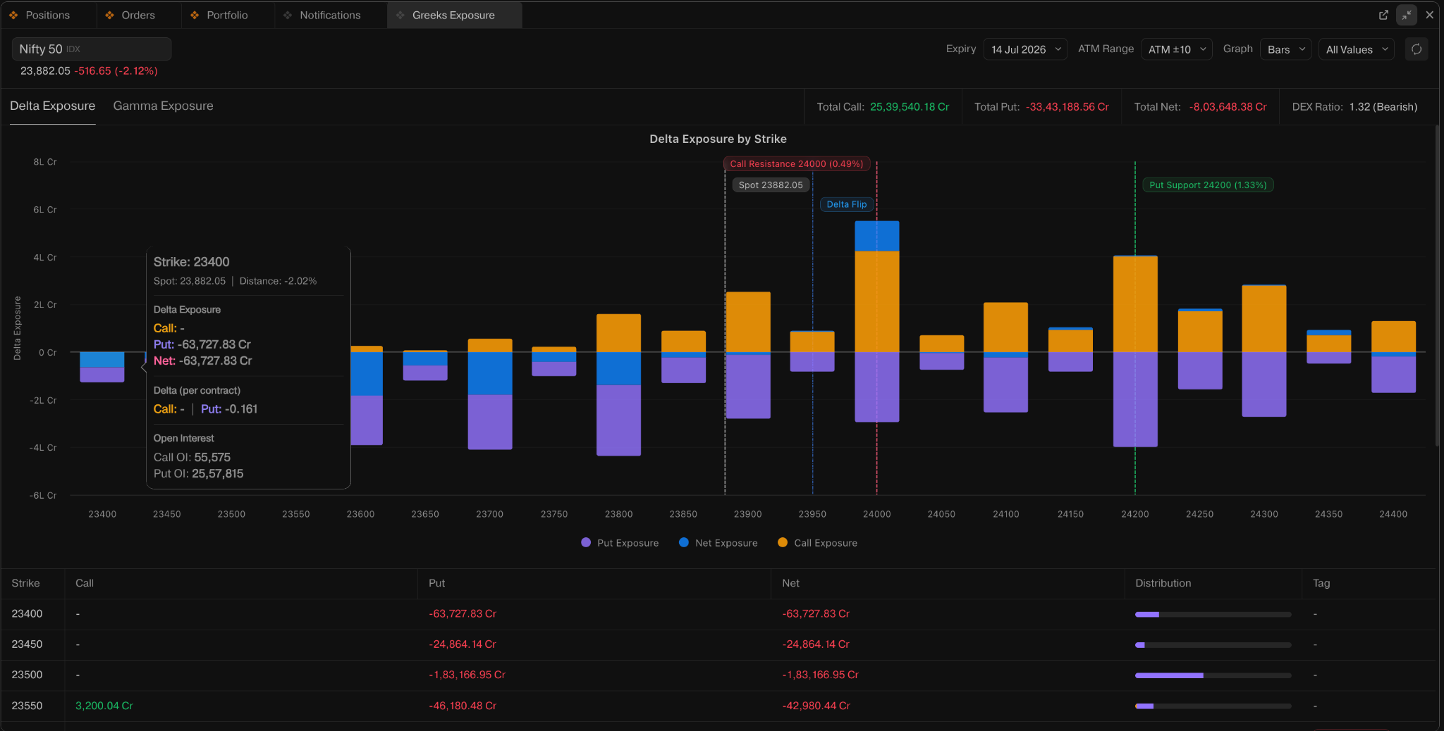Switch to the Gamma Exposure tab
Image resolution: width=1444 pixels, height=731 pixels.
click(x=163, y=106)
